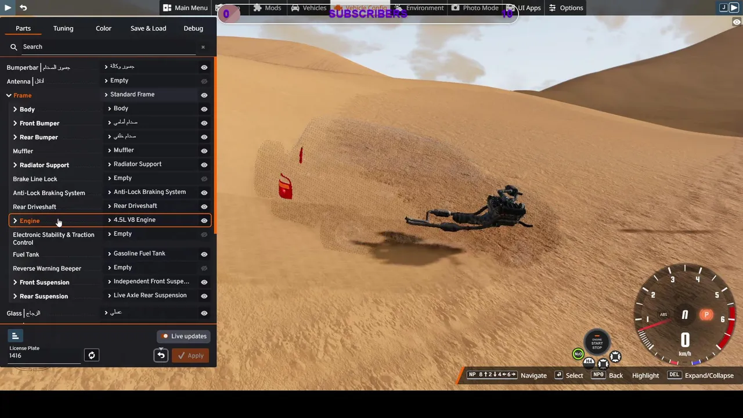Open the Environment menu
The height and width of the screenshot is (418, 743).
pos(419,8)
